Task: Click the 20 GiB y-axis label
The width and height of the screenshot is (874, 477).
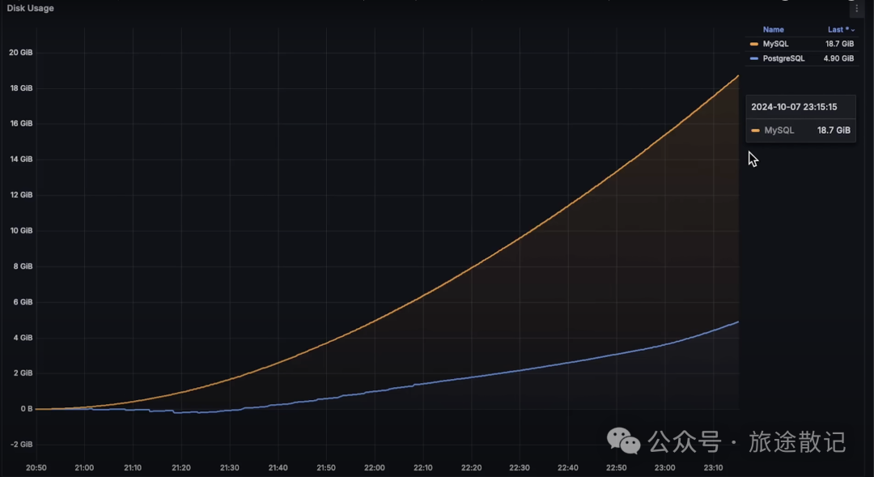Action: (x=20, y=53)
